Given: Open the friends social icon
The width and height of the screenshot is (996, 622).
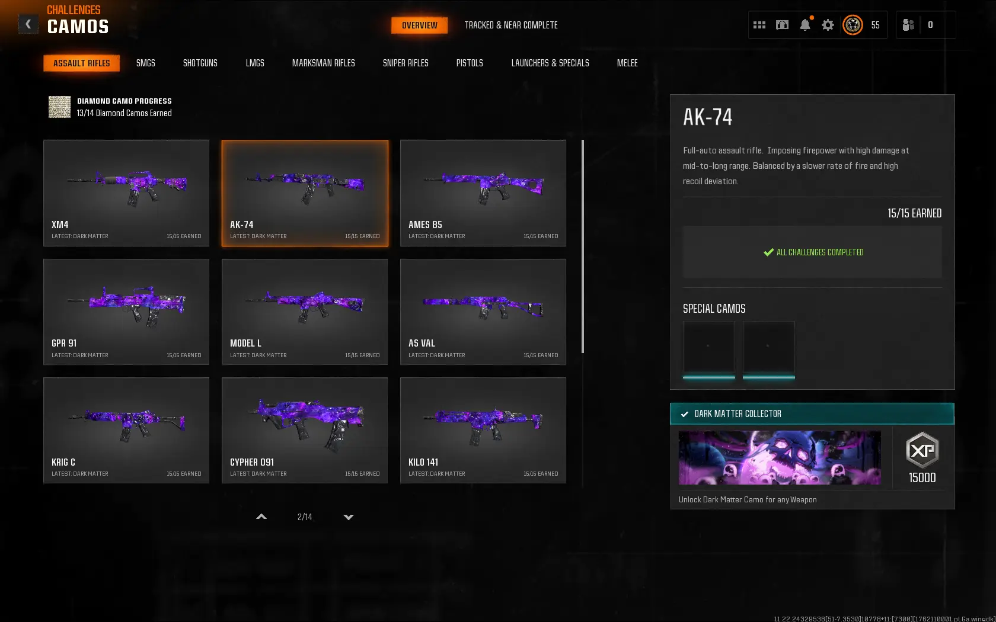Looking at the screenshot, I should 908,25.
